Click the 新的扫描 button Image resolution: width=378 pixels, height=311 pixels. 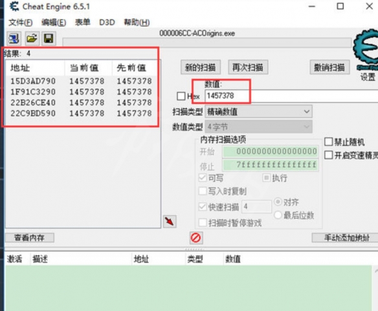point(201,67)
